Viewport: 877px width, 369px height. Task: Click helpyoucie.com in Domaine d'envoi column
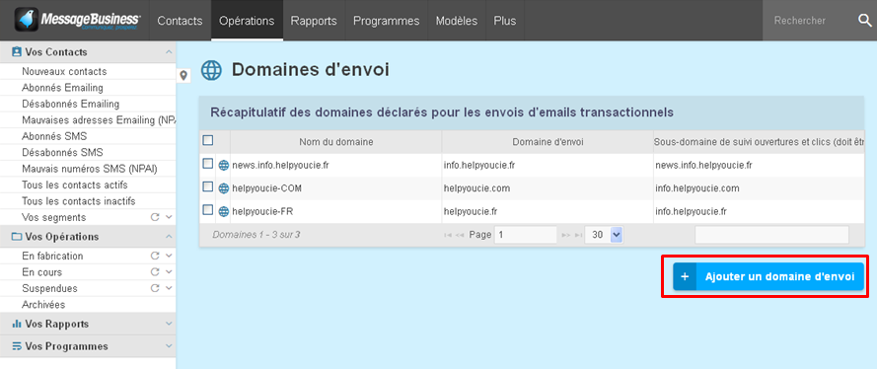[x=476, y=188]
